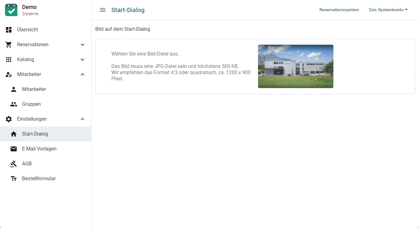Expand the Katalog section chevron
The image size is (419, 228).
coord(82,60)
